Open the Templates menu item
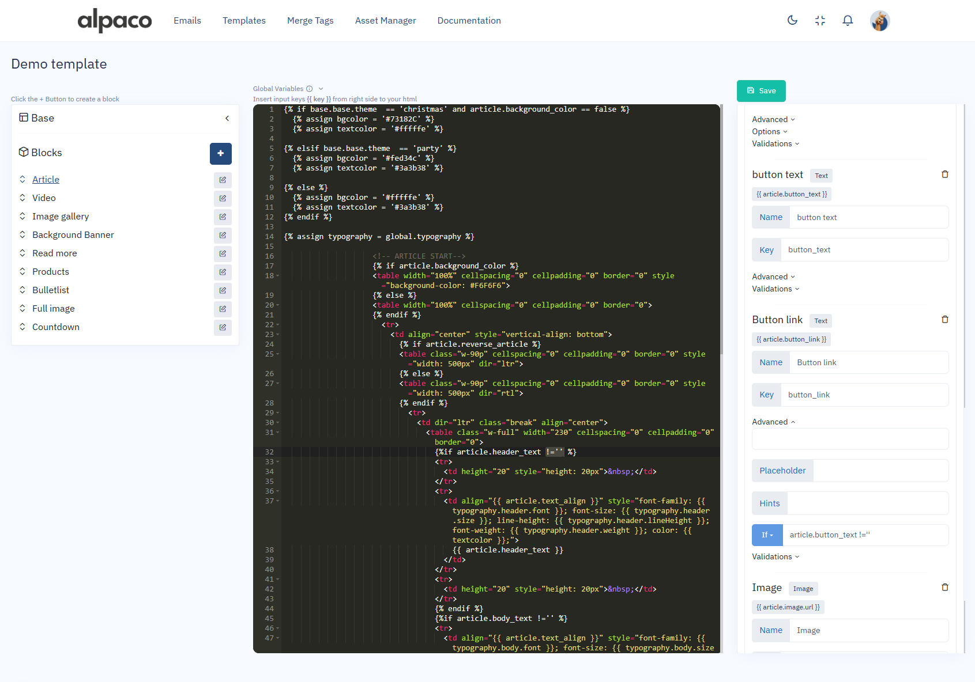Screen dimensions: 975x682 [x=244, y=21]
